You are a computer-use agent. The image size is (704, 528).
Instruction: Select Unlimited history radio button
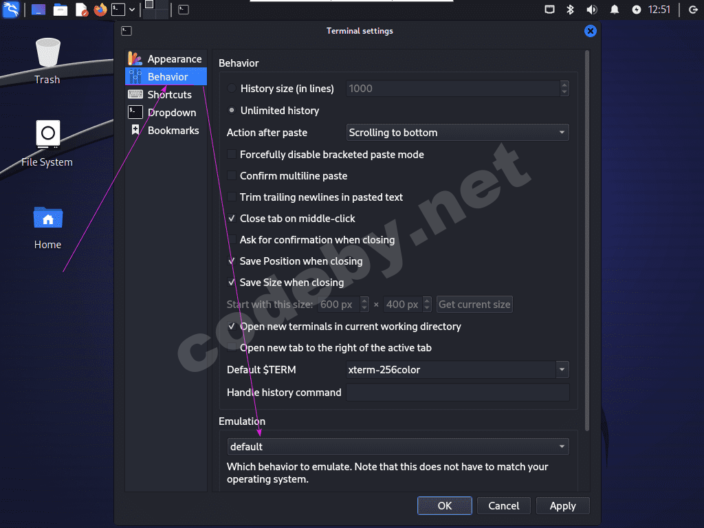(x=232, y=110)
